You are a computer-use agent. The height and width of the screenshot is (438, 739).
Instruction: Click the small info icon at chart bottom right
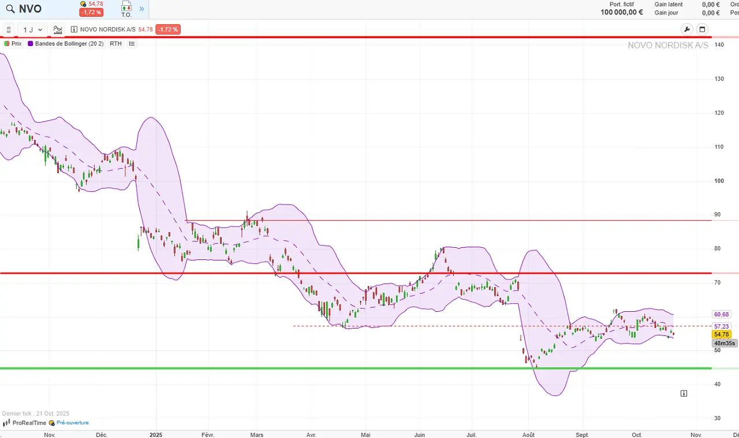tap(684, 393)
